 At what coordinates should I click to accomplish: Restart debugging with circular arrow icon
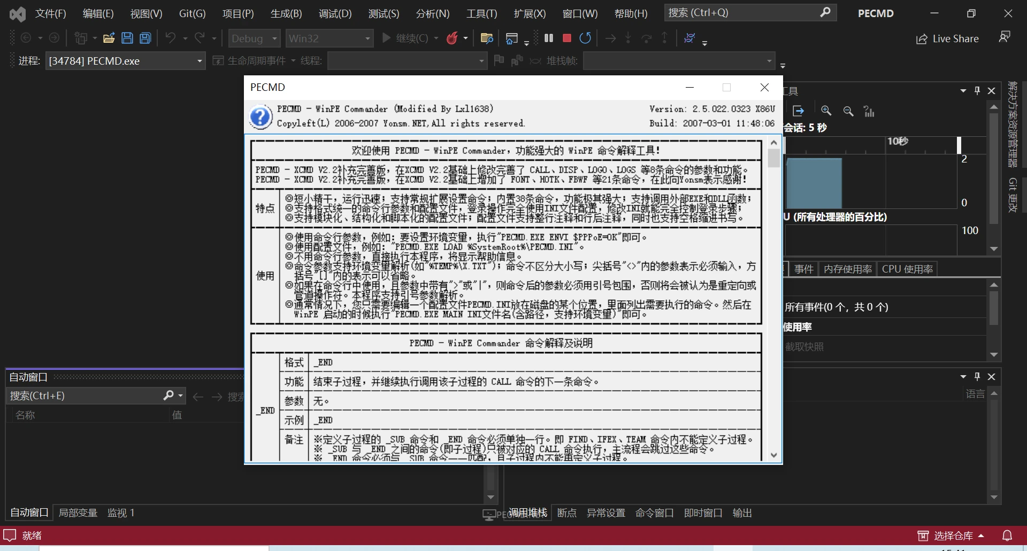(585, 38)
